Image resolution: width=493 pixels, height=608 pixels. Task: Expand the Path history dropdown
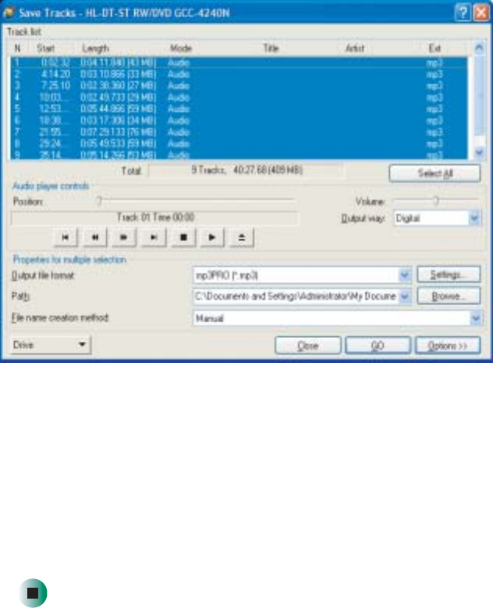point(405,297)
